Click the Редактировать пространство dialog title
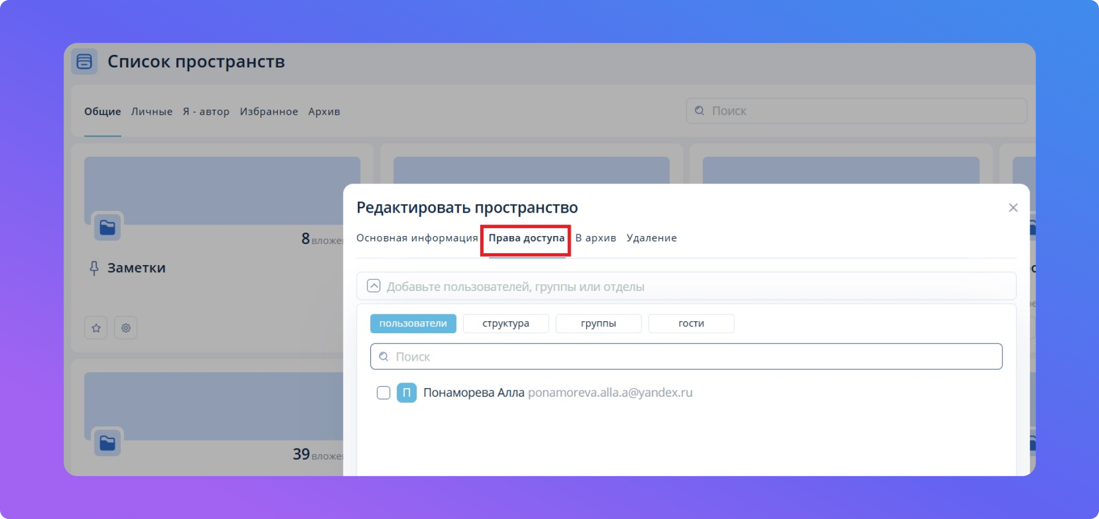The image size is (1099, 519). coord(467,207)
